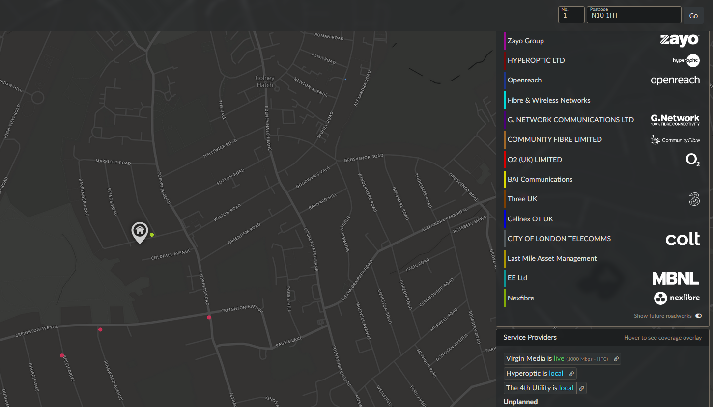The image size is (713, 407).
Task: Click Windermere Road map label
Action: pos(367,192)
